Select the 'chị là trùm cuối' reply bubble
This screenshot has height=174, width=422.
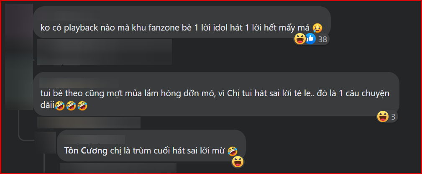(x=151, y=146)
